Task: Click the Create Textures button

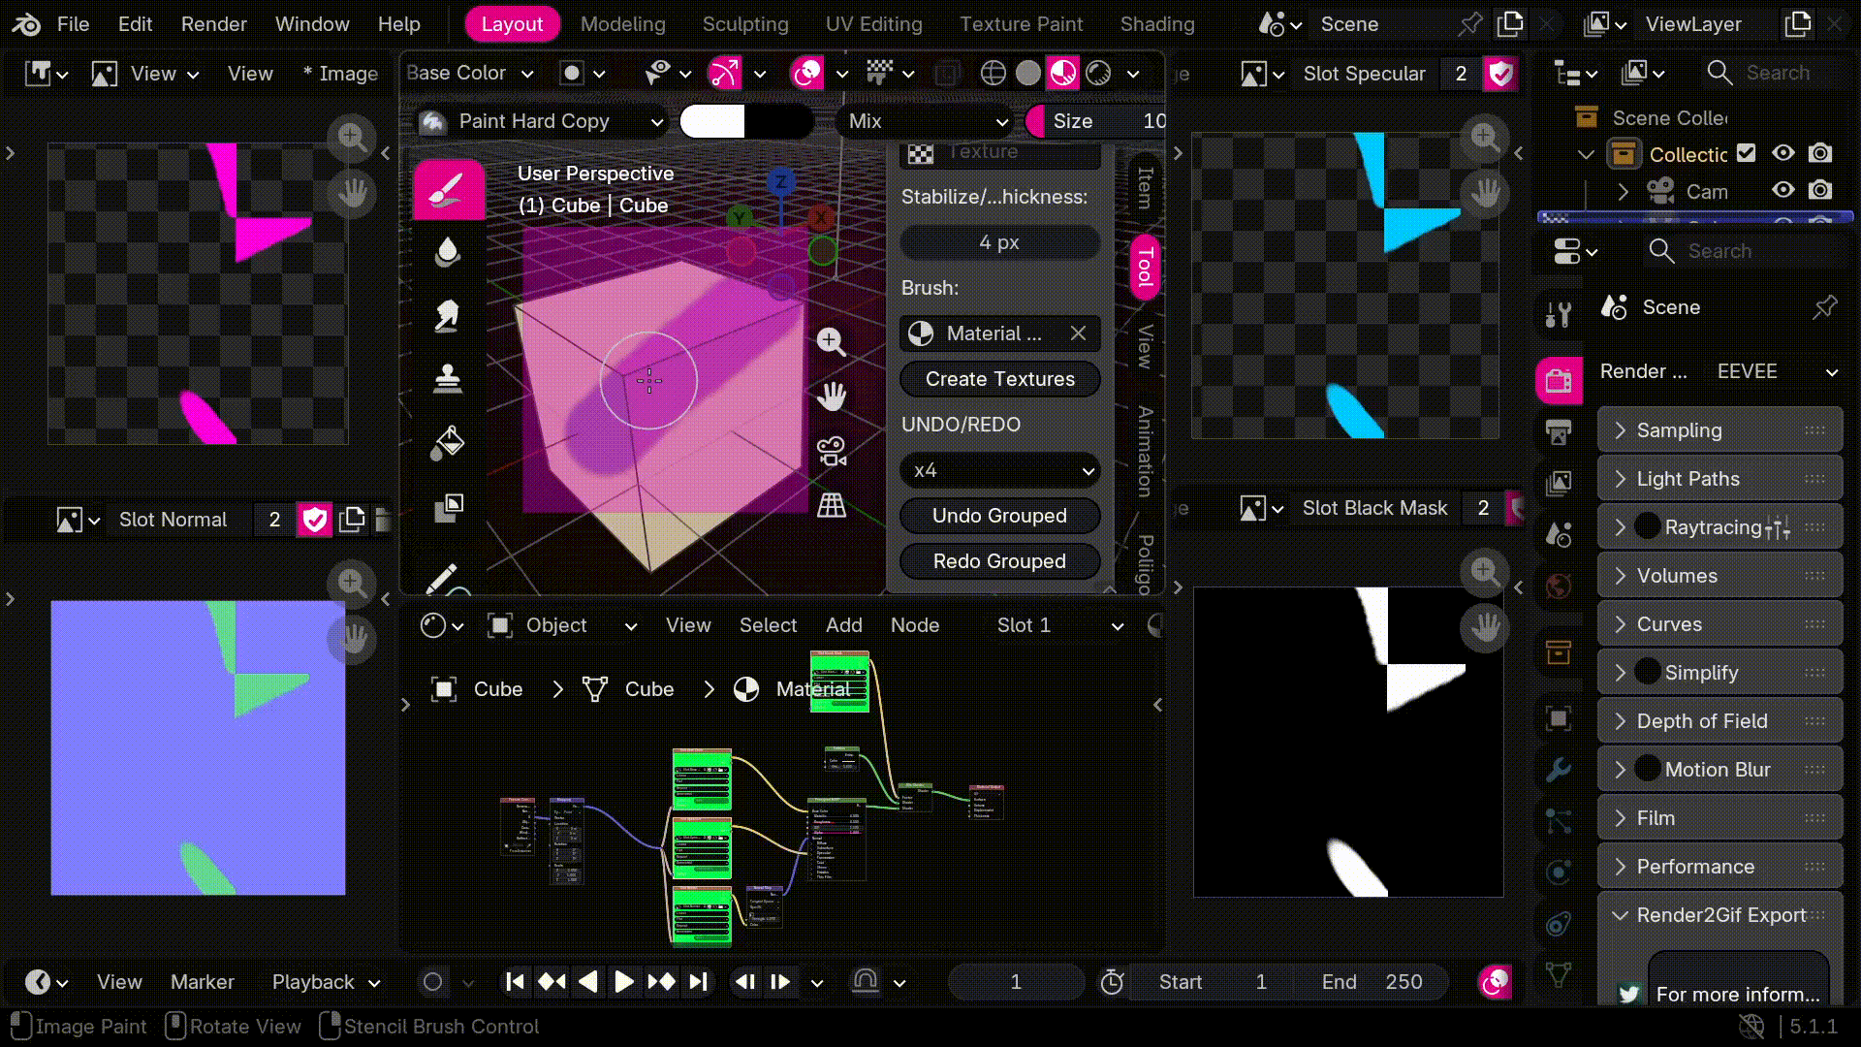Action: point(1000,379)
